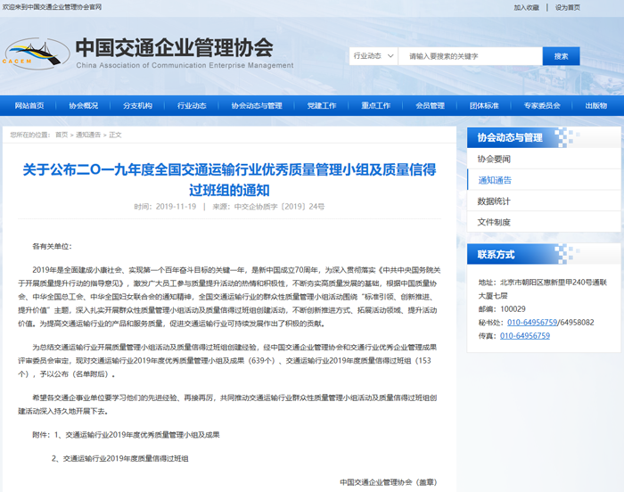
Task: Click the blue article title heading
Action: point(229,180)
